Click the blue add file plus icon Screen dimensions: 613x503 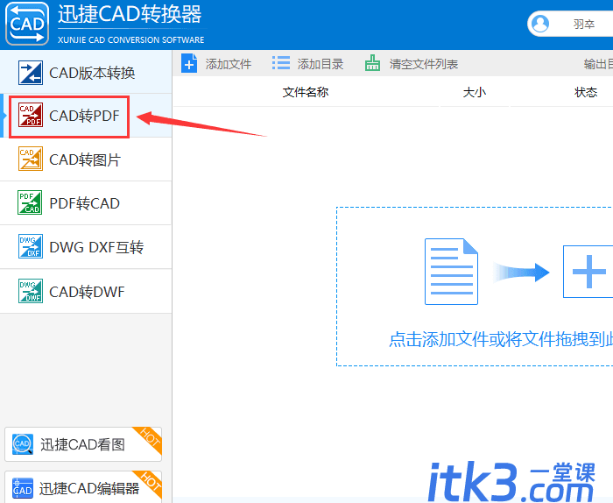click(x=189, y=63)
